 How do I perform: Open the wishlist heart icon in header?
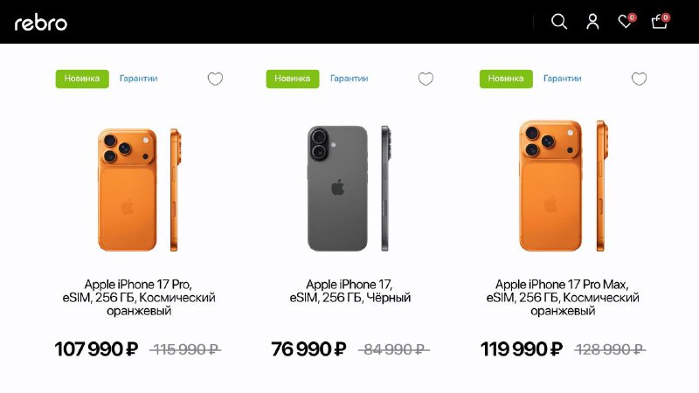(x=626, y=20)
